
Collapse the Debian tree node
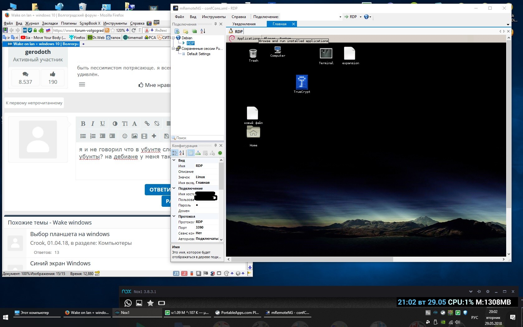click(173, 38)
